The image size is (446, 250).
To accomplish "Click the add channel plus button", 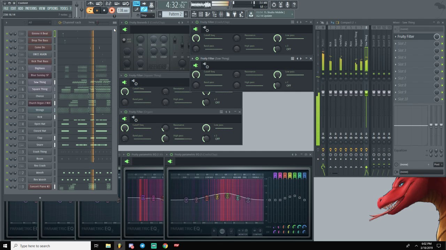I will pos(40,198).
